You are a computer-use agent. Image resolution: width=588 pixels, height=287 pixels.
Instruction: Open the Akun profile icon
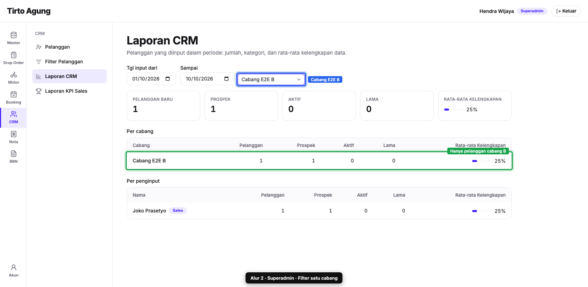coord(14,267)
